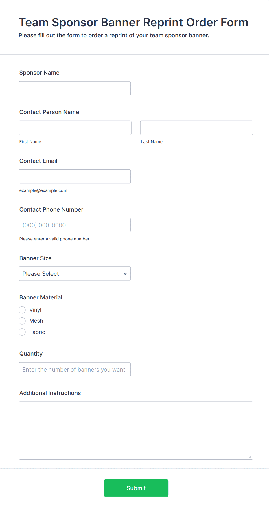Click the Contact Phone Number field
Viewport: 269px width, 511px height.
point(75,225)
